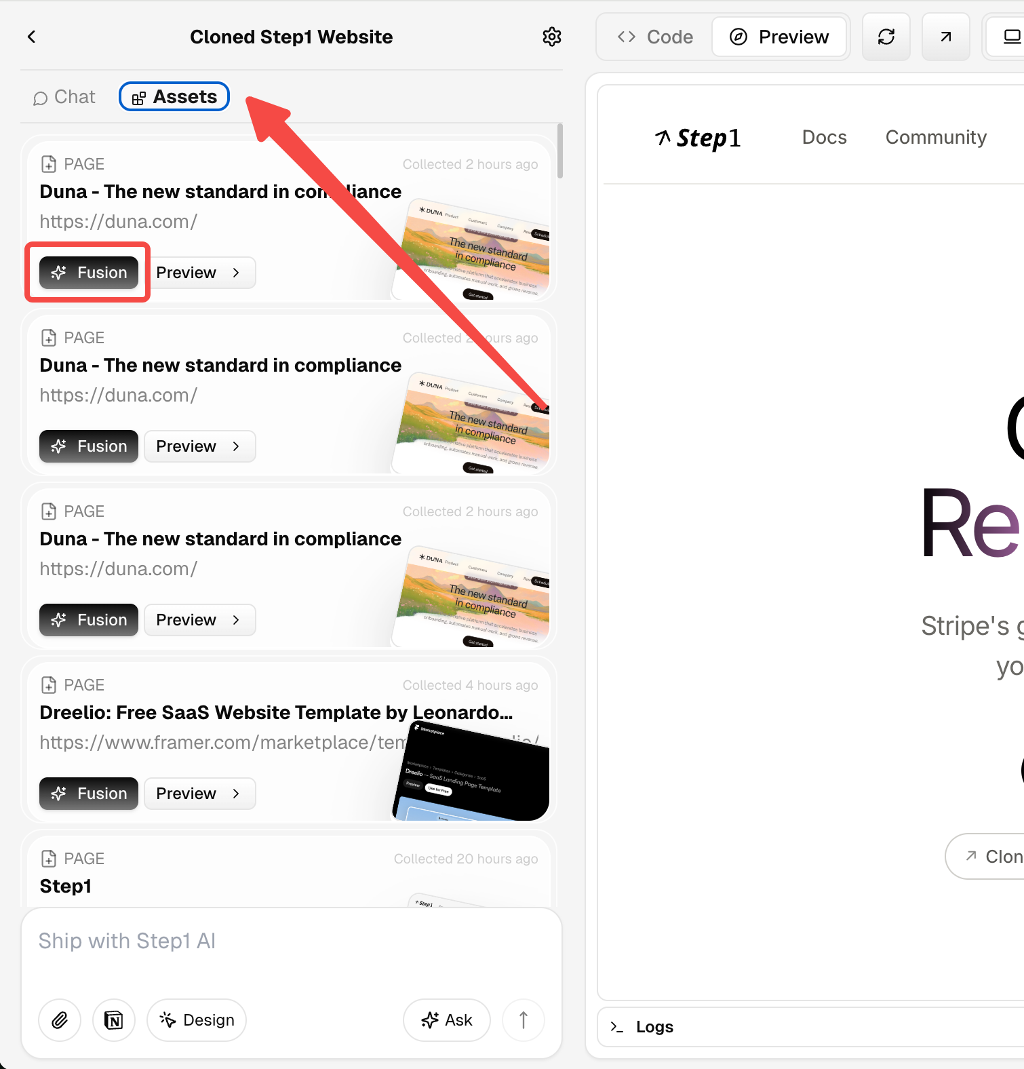Expand Preview on the Dreelio card

(x=199, y=794)
